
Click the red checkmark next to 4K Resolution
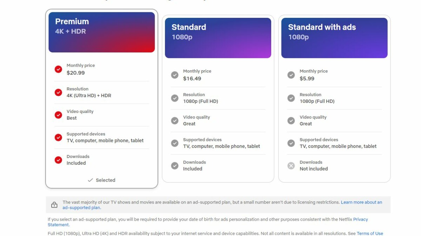pos(58,92)
